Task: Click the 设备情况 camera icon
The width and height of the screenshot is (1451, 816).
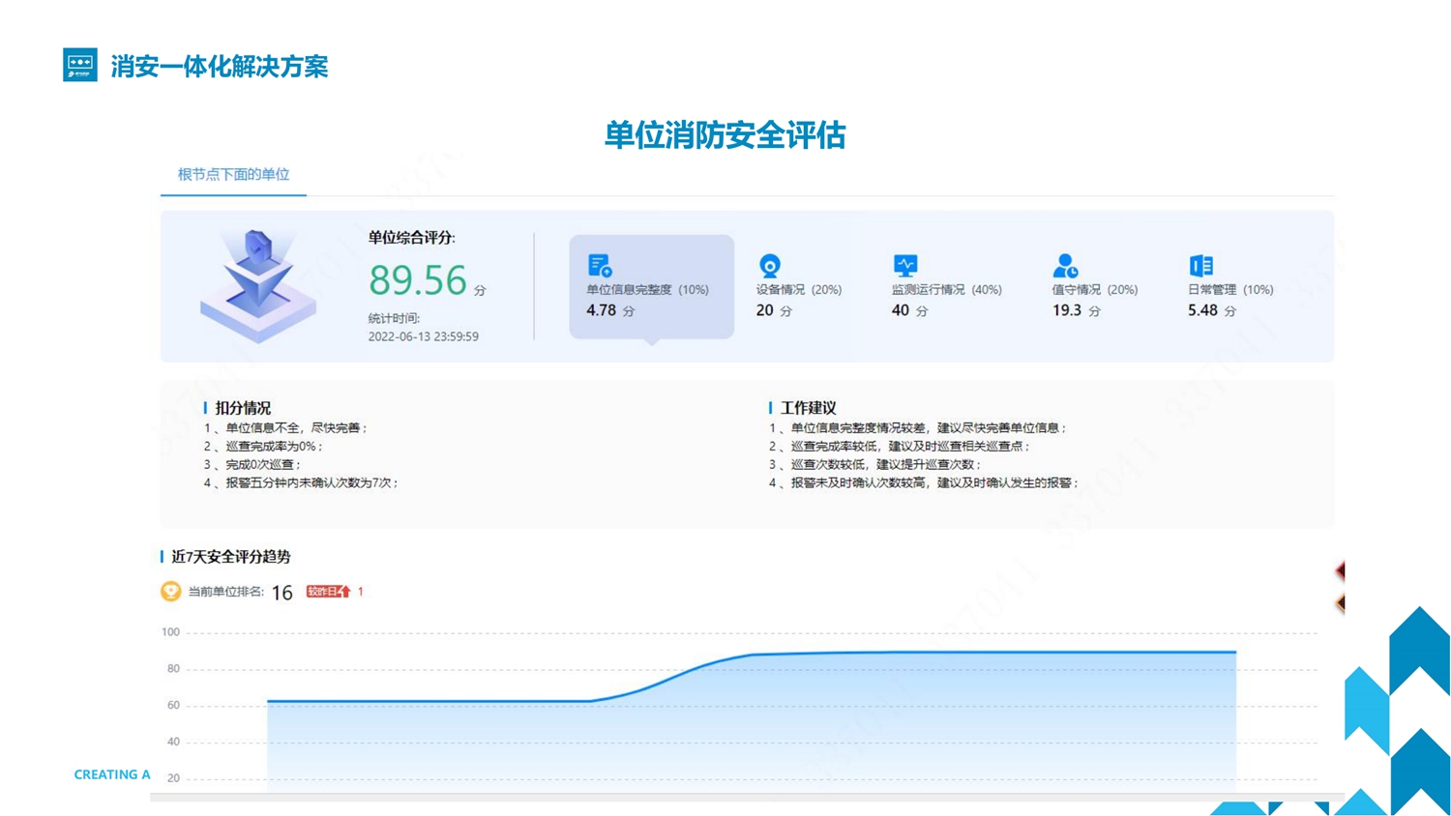Action: pyautogui.click(x=769, y=265)
